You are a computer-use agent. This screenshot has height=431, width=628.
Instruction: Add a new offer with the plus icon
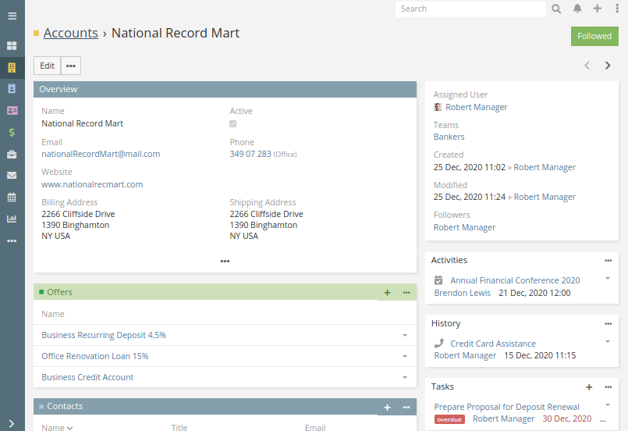(387, 293)
